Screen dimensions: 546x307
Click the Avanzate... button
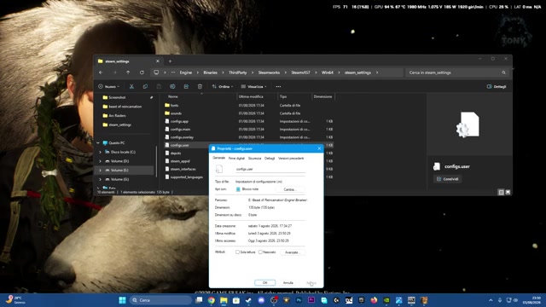[x=292, y=252]
